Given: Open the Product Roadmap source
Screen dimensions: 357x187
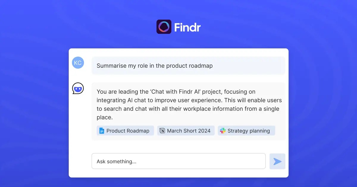Looking at the screenshot, I should [125, 131].
